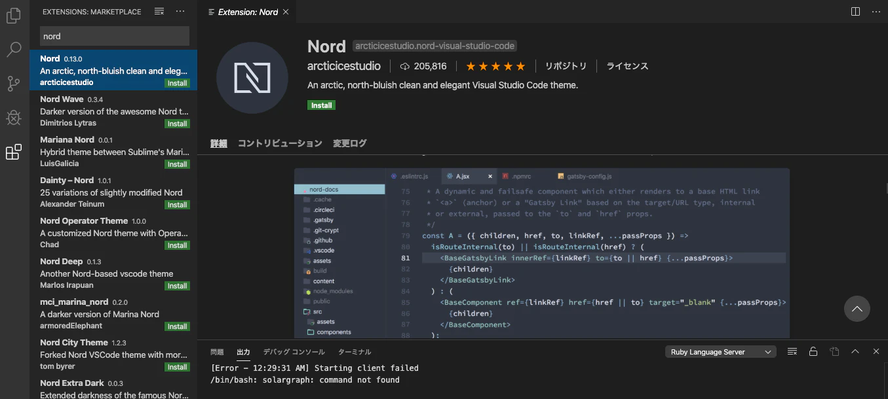Screen dimensions: 888x399
Task: Click the download count icon
Action: pos(405,66)
